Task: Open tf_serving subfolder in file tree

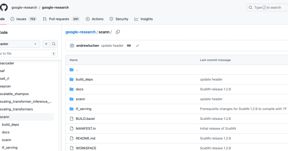Action: [x=10, y=148]
